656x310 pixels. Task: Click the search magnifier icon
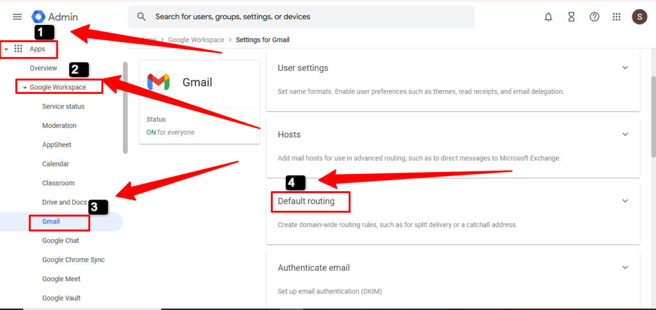click(142, 17)
